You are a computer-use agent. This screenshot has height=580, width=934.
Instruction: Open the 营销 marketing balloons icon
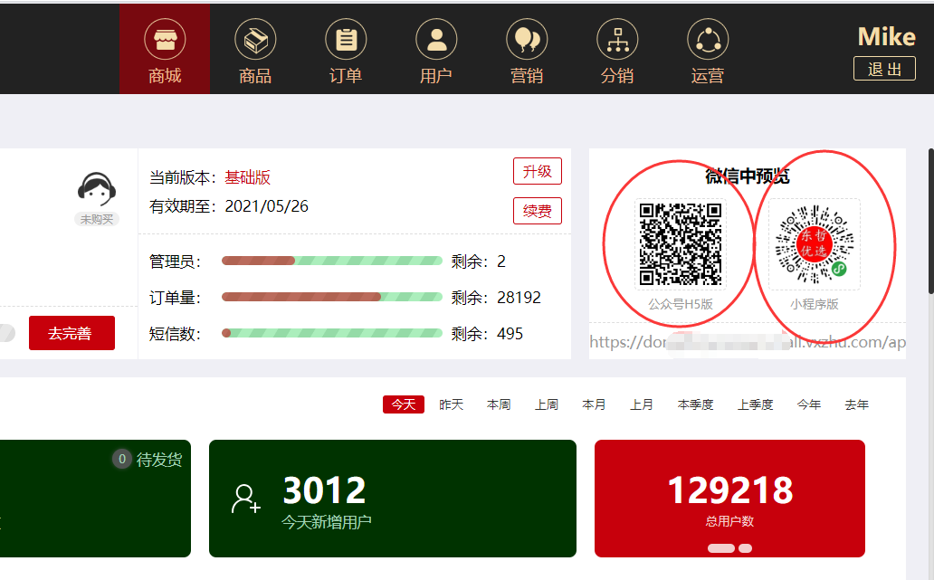tap(527, 40)
